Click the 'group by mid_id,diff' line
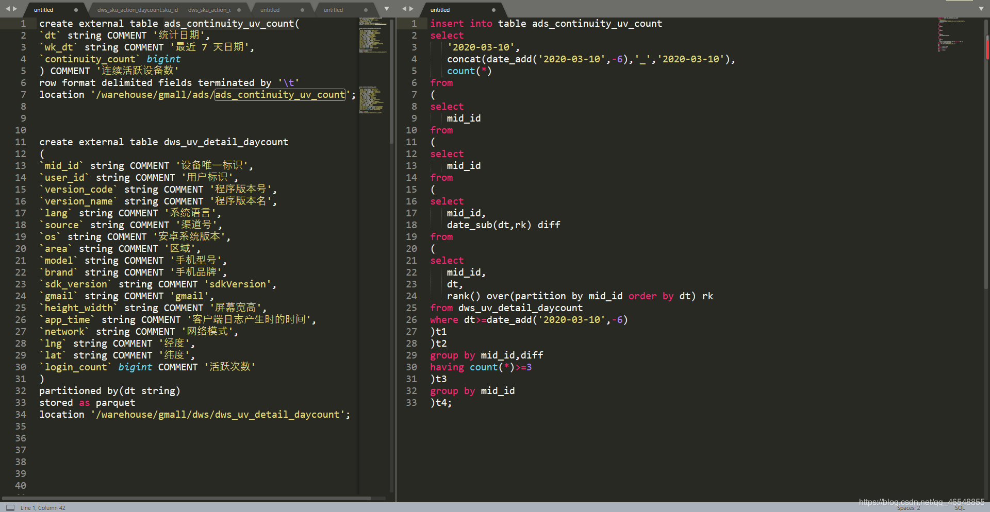This screenshot has width=990, height=512. 487,355
